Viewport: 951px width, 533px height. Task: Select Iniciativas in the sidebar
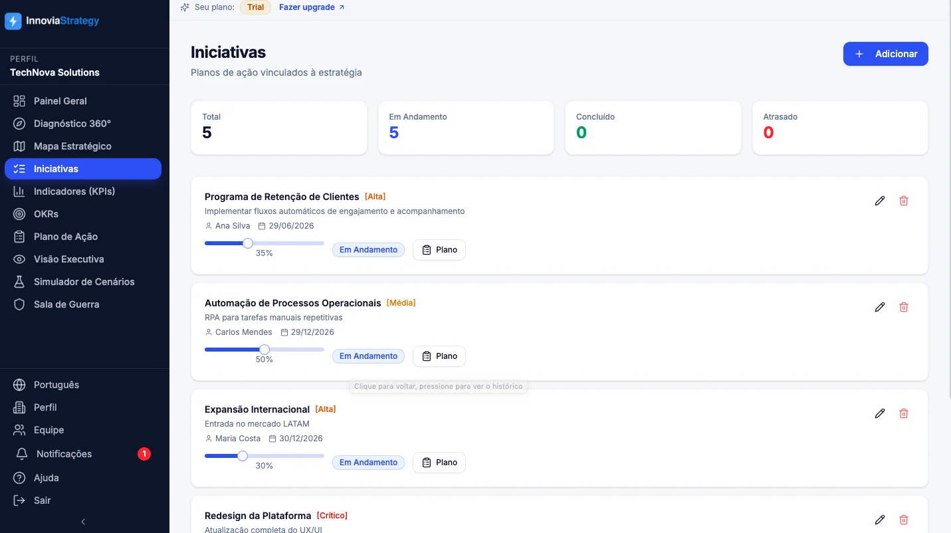83,169
